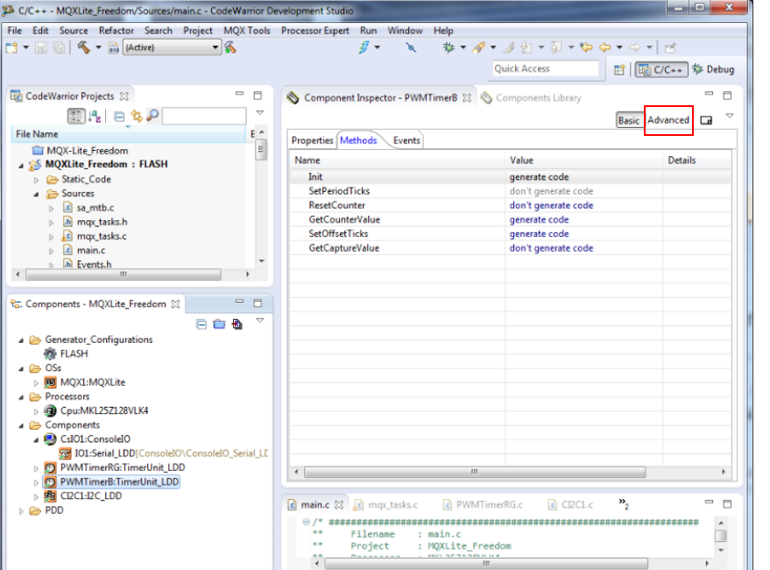Click the Projects tree vertical scrollbar
This screenshot has width=770, height=570.
click(261, 151)
